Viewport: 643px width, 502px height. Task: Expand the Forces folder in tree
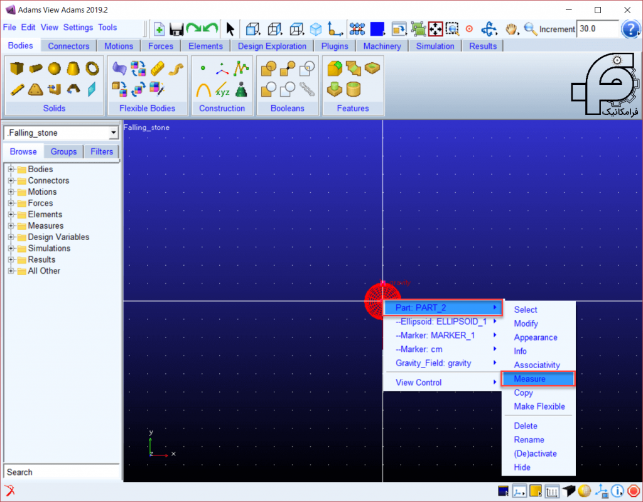(x=11, y=203)
